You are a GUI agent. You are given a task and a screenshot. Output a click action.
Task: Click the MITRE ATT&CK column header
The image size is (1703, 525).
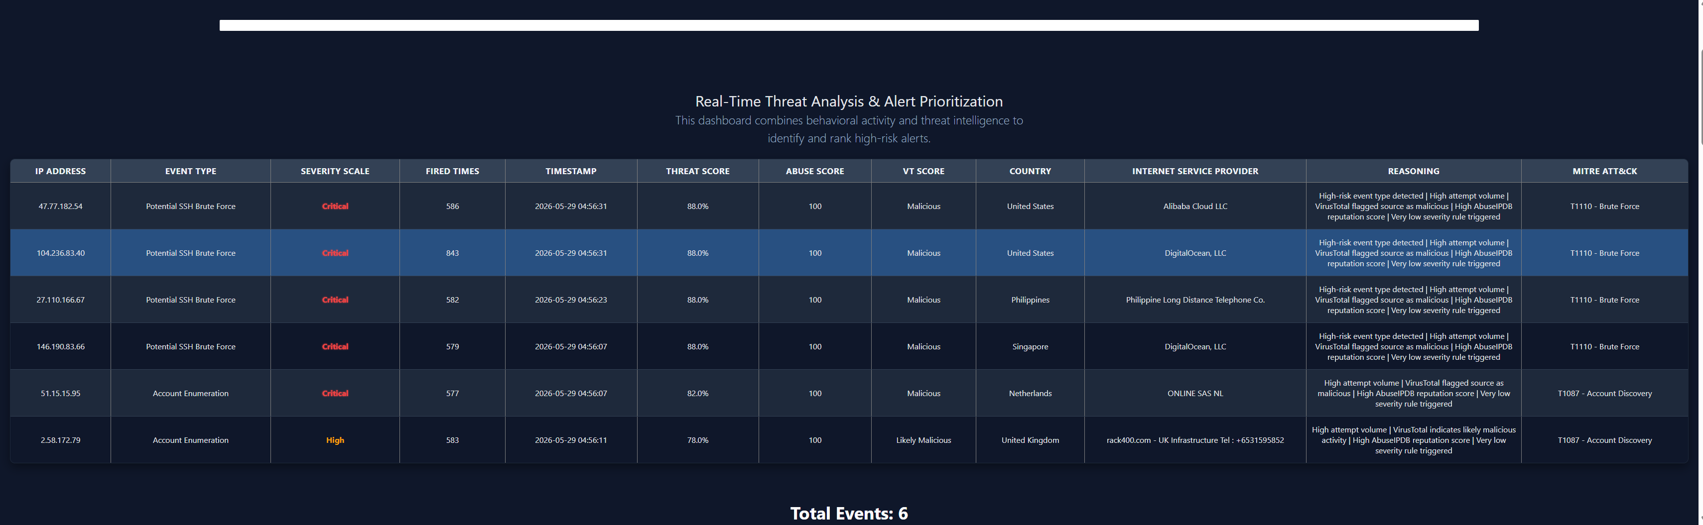1604,171
